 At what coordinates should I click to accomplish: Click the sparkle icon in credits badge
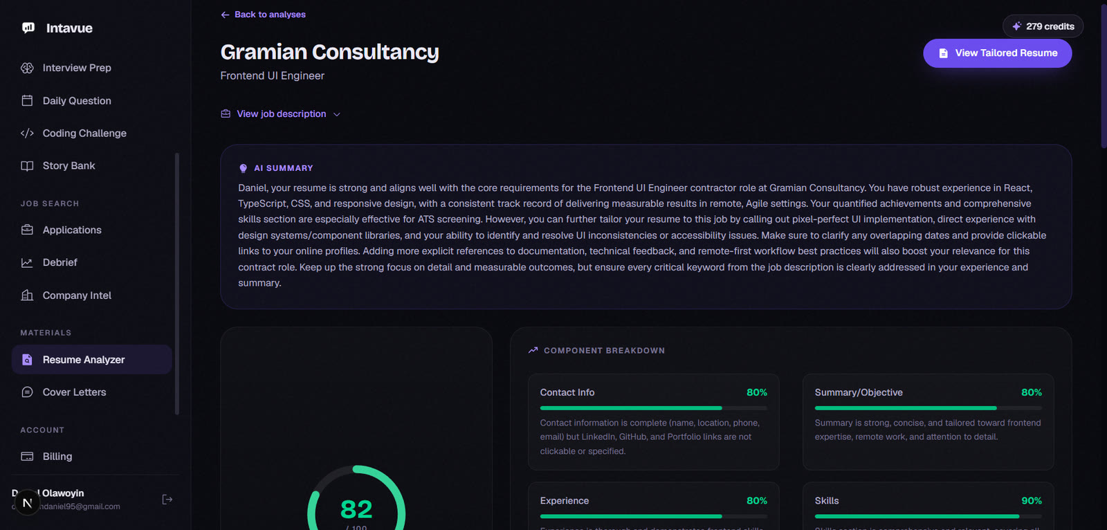1016,26
